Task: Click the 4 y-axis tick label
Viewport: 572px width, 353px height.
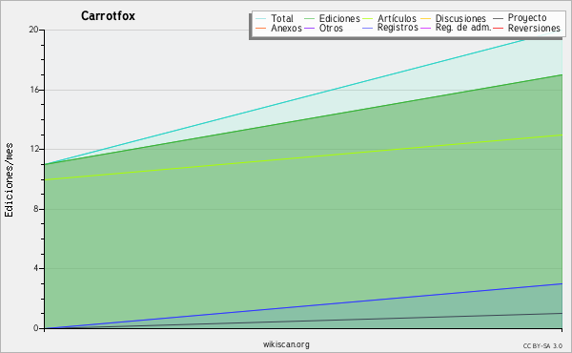Action: coord(36,268)
